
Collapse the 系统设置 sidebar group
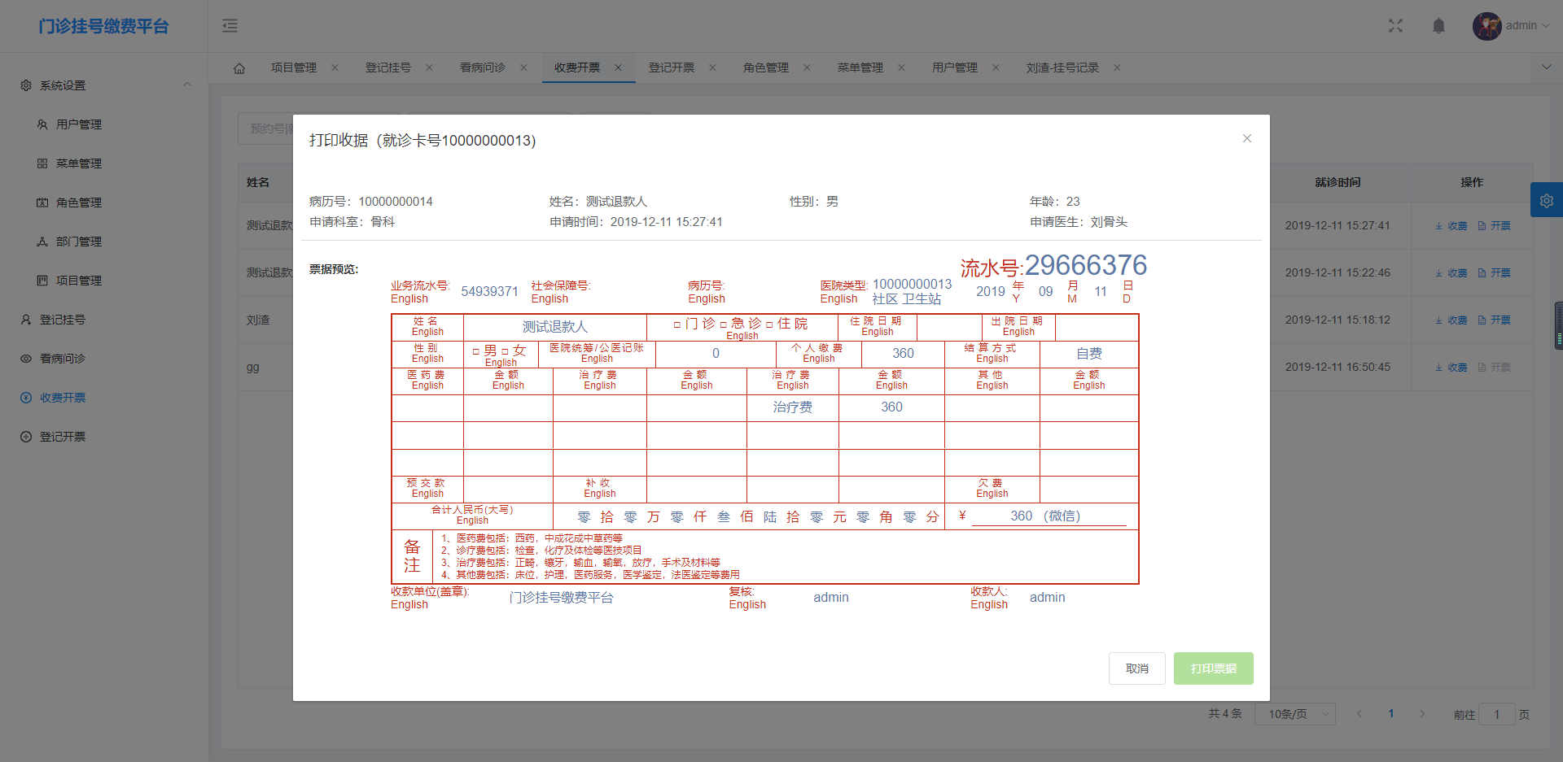(104, 85)
